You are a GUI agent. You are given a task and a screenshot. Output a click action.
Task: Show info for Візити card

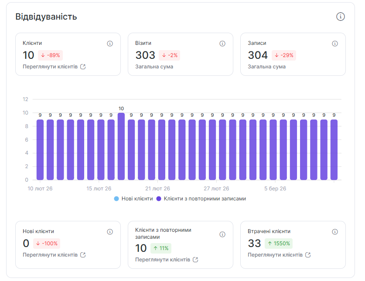pos(222,44)
